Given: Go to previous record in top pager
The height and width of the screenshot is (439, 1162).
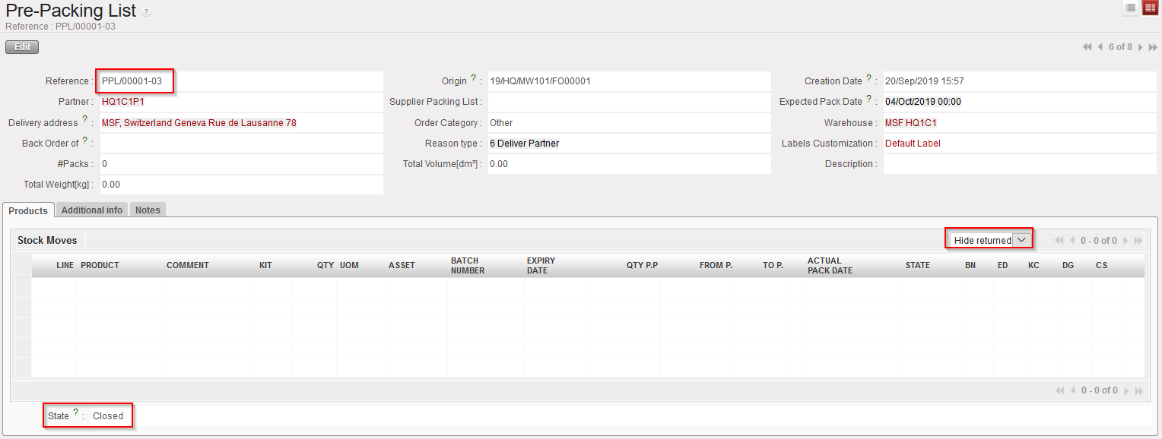Looking at the screenshot, I should (1100, 47).
